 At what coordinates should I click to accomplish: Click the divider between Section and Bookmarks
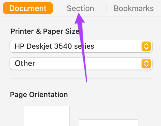tap(107, 8)
